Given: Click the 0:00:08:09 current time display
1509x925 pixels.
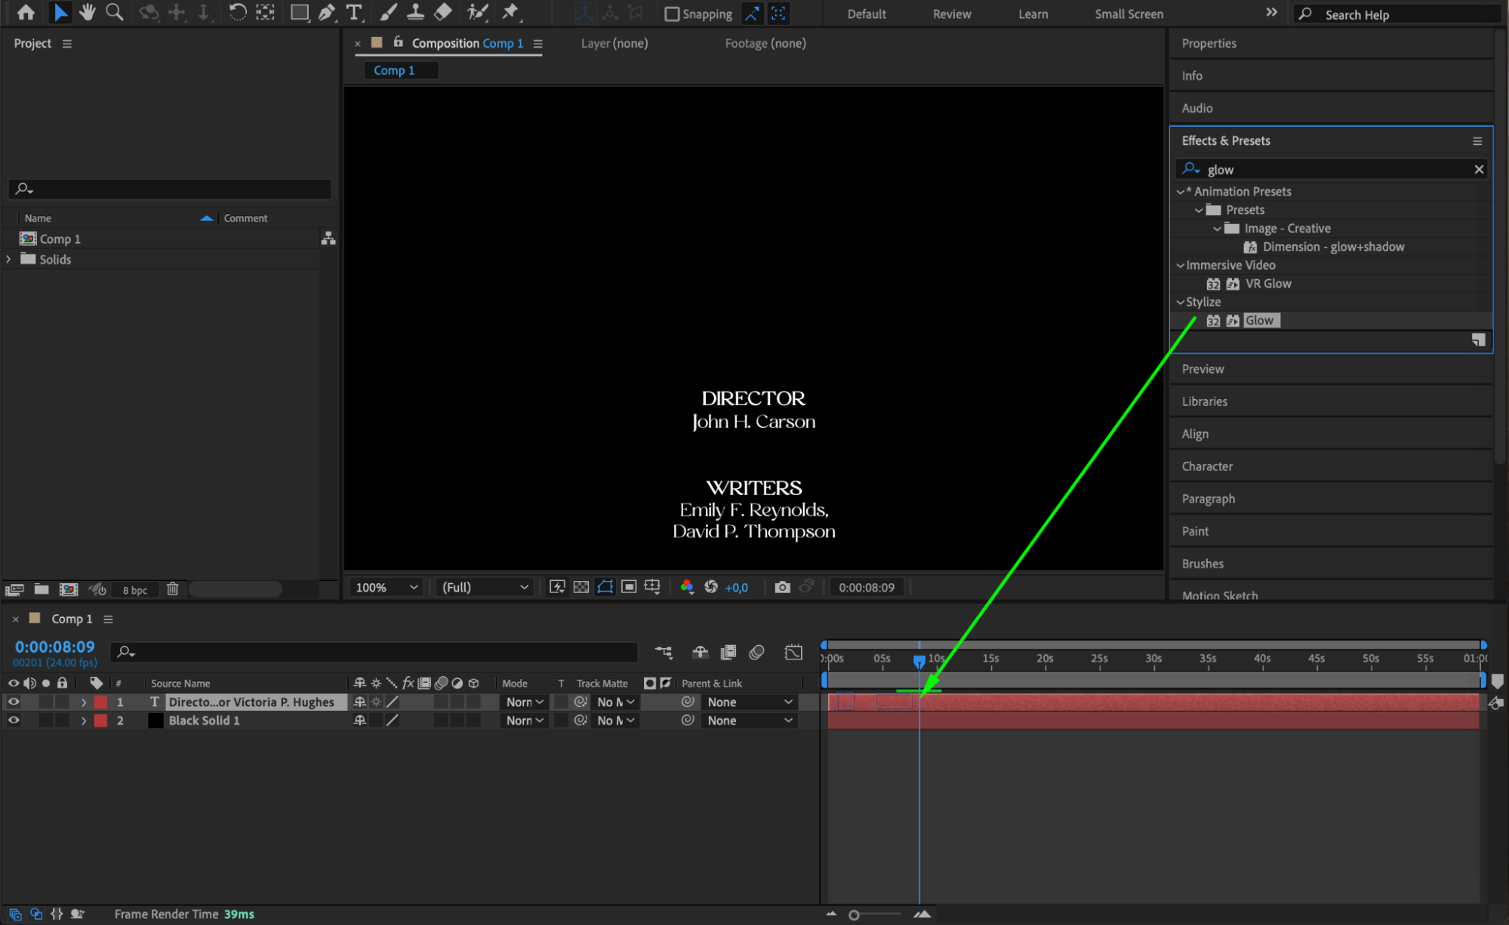Looking at the screenshot, I should tap(54, 647).
